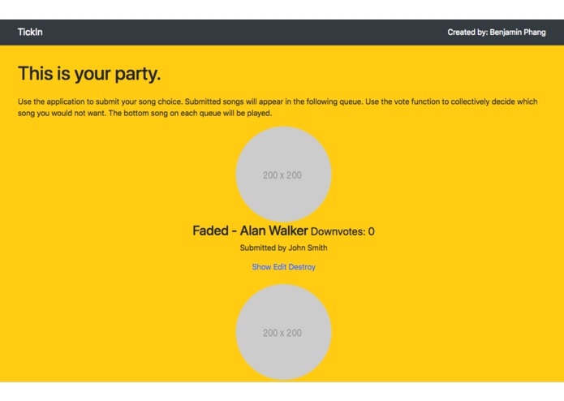This screenshot has height=401, width=564.
Task: Open the TickIn brand link
Action: point(30,32)
